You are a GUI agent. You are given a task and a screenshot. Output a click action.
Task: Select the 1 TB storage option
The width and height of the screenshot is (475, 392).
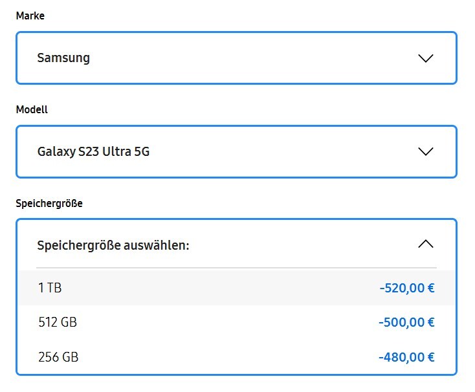(x=236, y=288)
